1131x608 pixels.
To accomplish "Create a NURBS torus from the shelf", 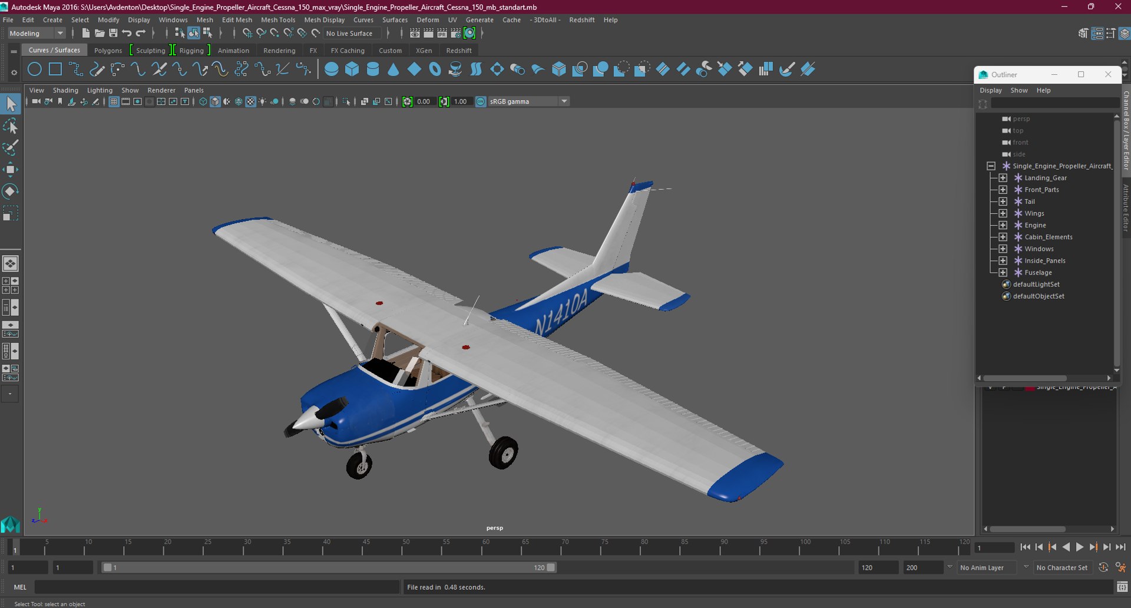I will [x=435, y=70].
